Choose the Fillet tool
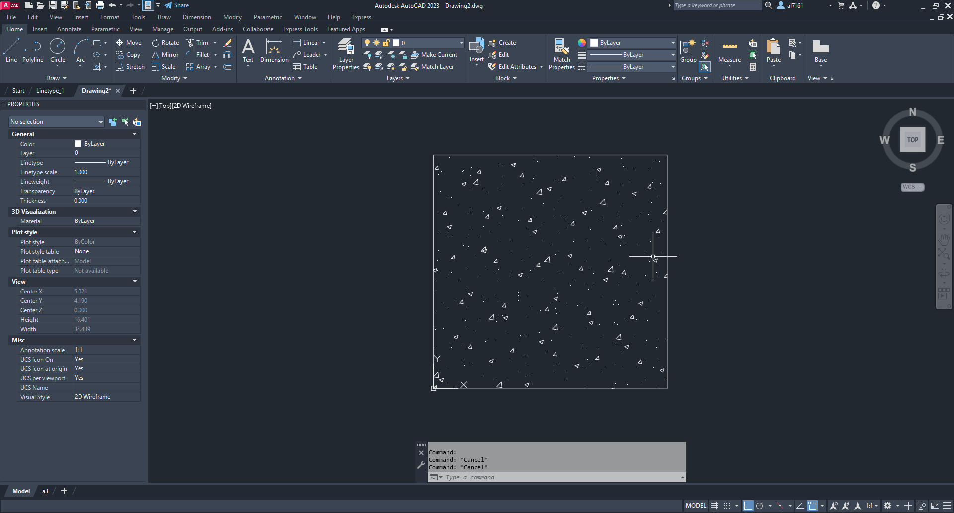 pyautogui.click(x=197, y=55)
